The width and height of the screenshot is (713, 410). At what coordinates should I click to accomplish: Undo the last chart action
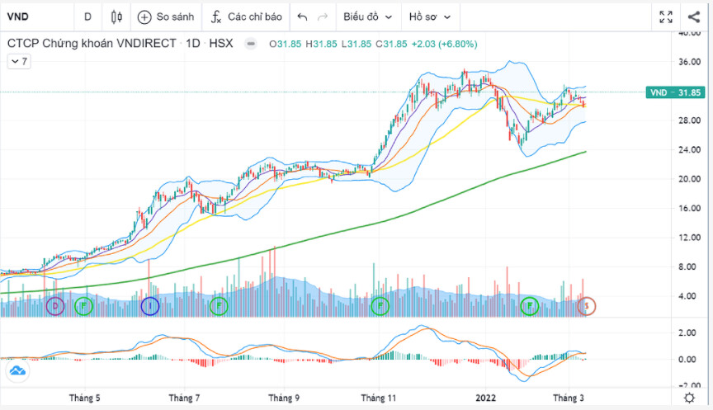(302, 16)
